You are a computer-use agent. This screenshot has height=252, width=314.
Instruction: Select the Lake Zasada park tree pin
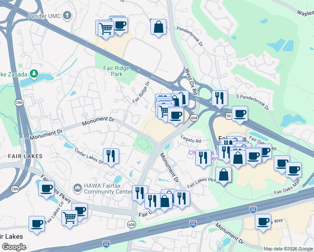(34, 74)
